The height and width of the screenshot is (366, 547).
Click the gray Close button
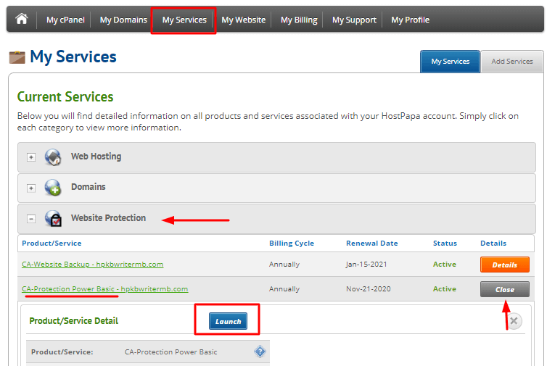click(504, 289)
